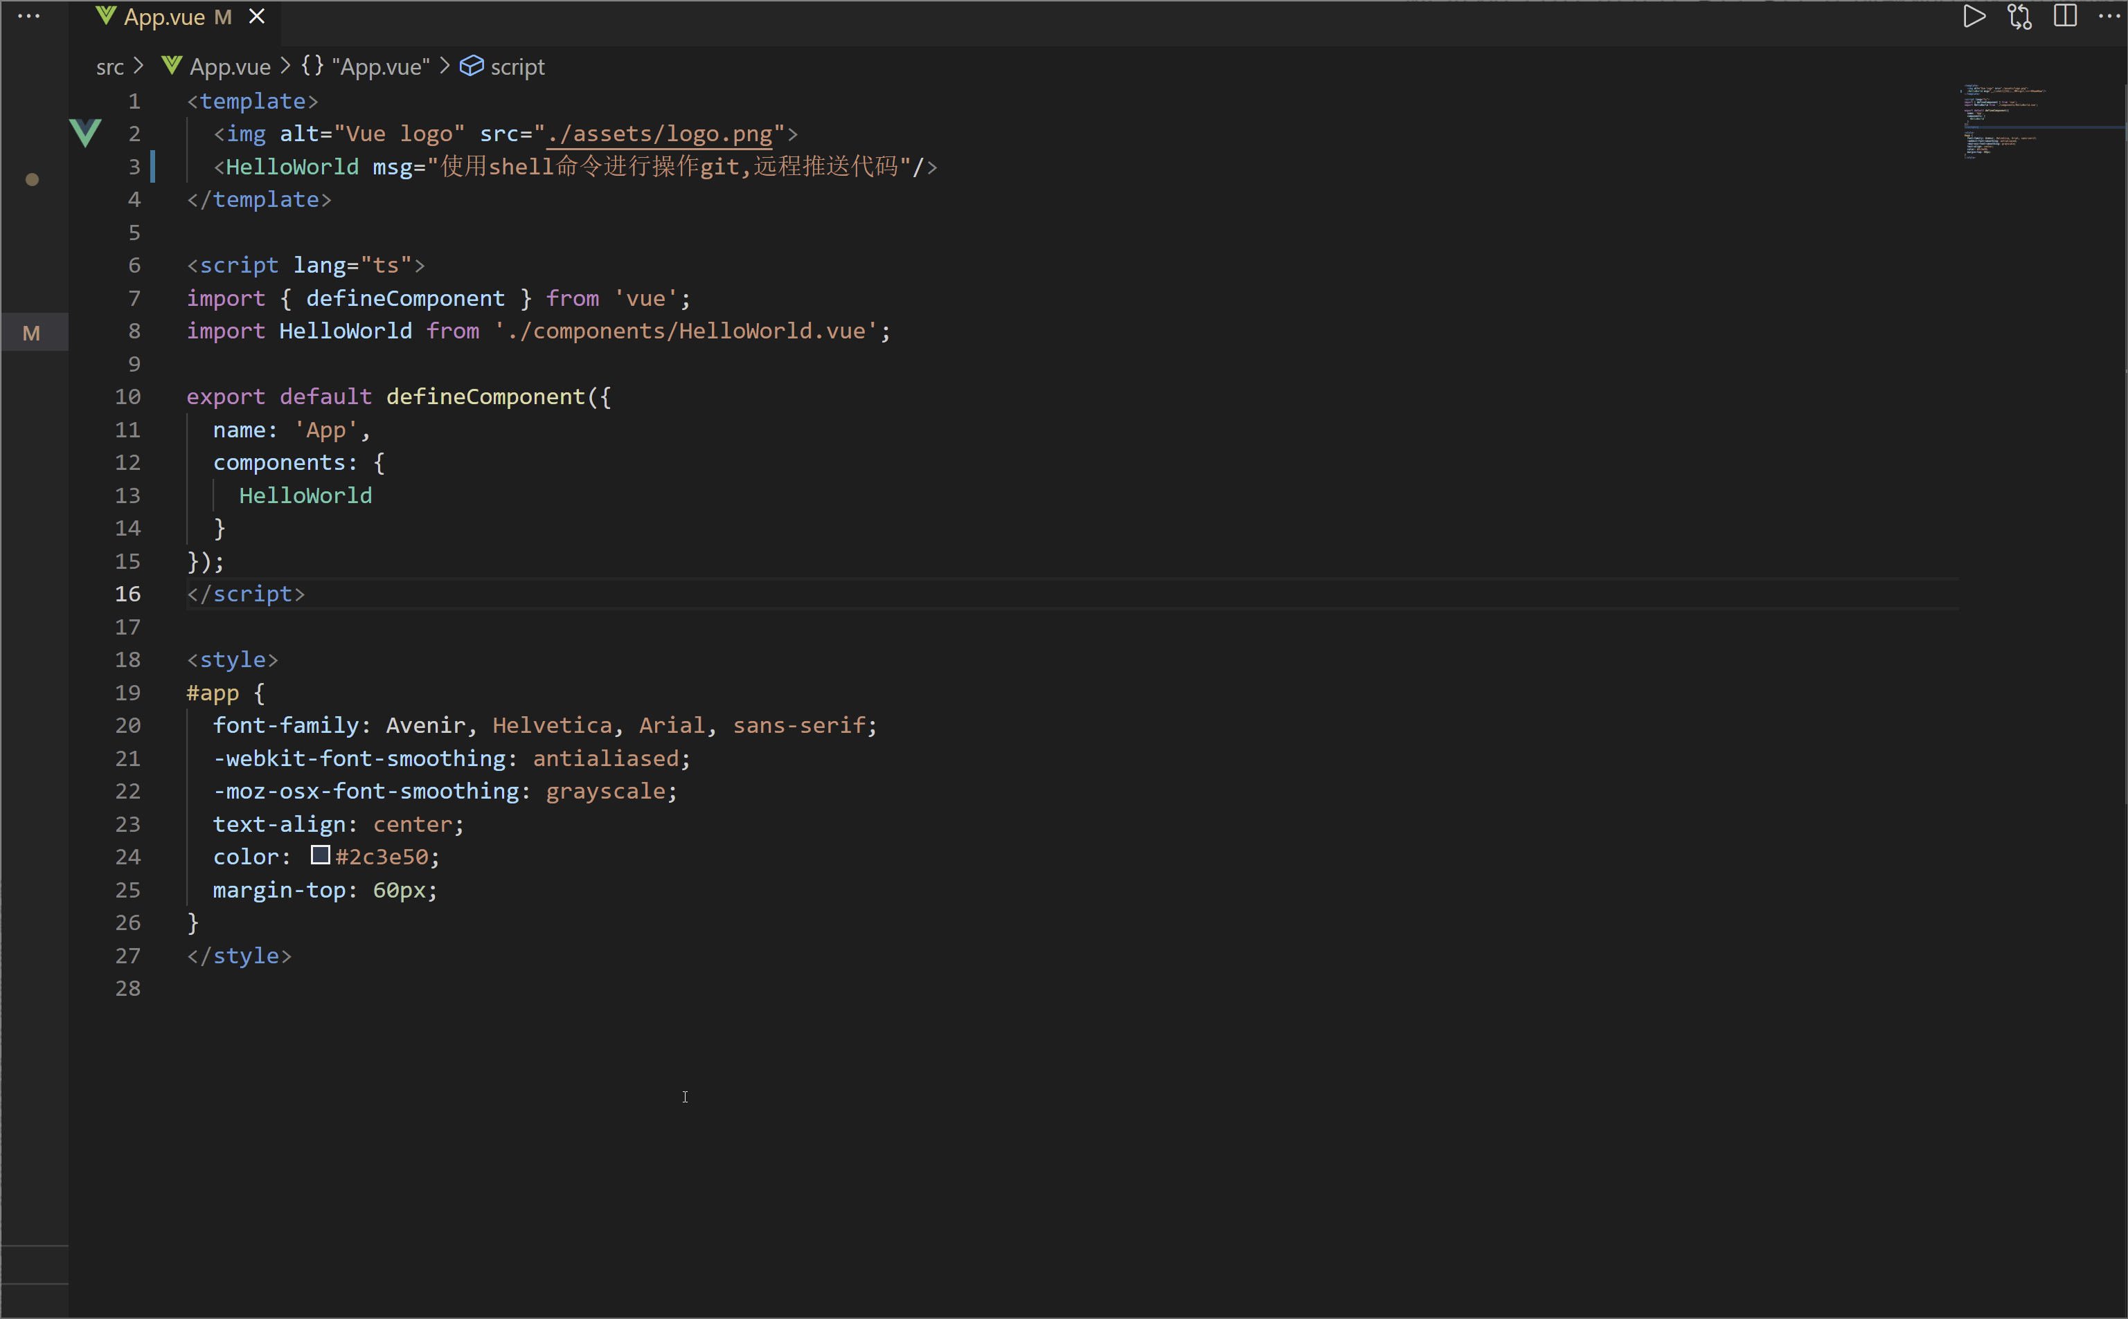
Task: Open More Actions ellipsis in editor toolbar
Action: coord(2109,17)
